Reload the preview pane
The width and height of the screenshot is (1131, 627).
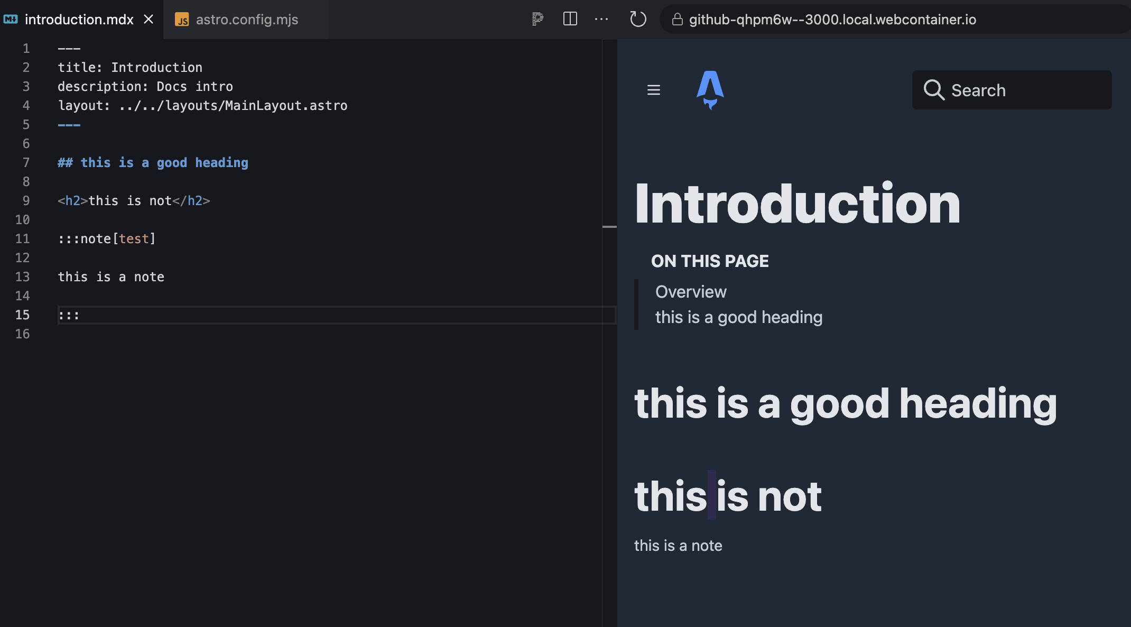pyautogui.click(x=637, y=19)
